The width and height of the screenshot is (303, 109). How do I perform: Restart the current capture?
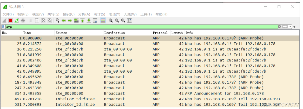click(17, 21)
